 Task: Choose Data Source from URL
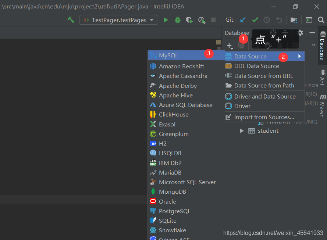point(264,76)
